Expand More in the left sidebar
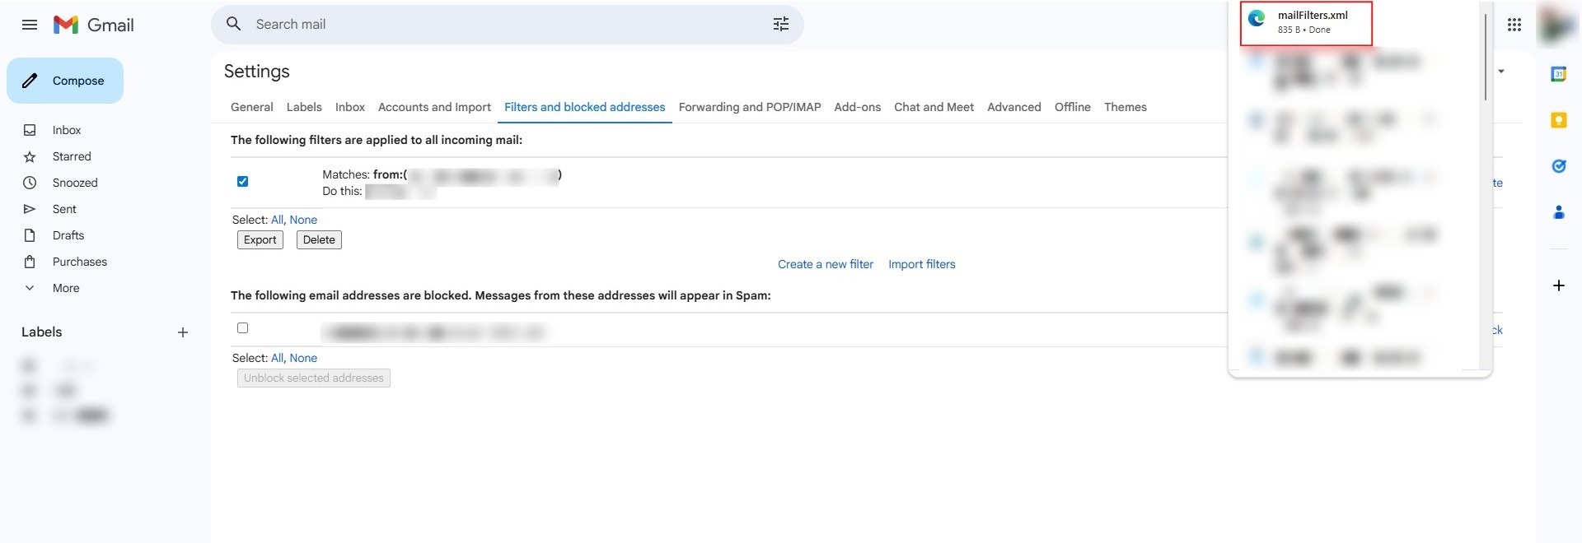This screenshot has width=1582, height=543. coord(66,288)
